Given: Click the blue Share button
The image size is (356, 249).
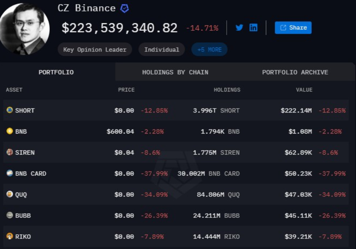Looking at the screenshot, I should pyautogui.click(x=293, y=28).
